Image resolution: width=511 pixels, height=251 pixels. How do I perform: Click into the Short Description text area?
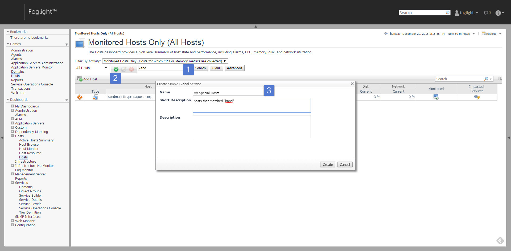click(252, 105)
